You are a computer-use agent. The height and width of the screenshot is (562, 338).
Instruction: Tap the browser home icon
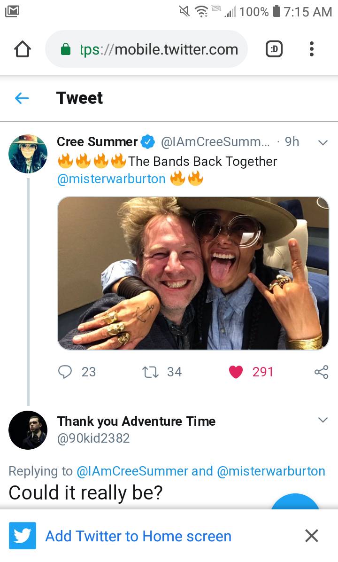(23, 49)
